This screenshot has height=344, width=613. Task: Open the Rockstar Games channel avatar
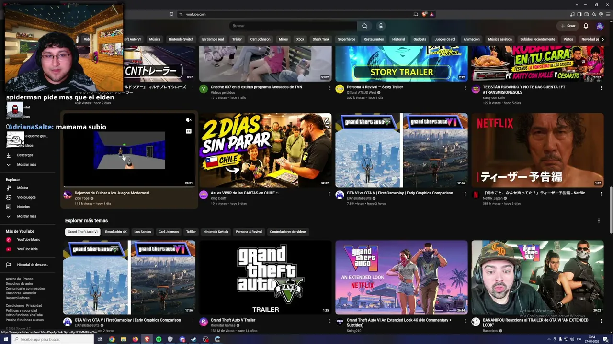[x=204, y=322]
